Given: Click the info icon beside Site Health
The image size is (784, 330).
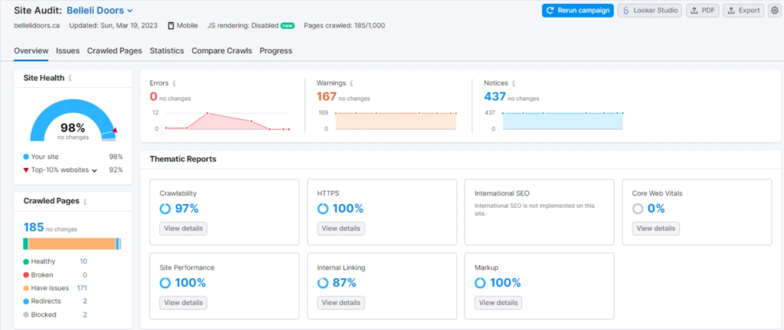Looking at the screenshot, I should 70,78.
